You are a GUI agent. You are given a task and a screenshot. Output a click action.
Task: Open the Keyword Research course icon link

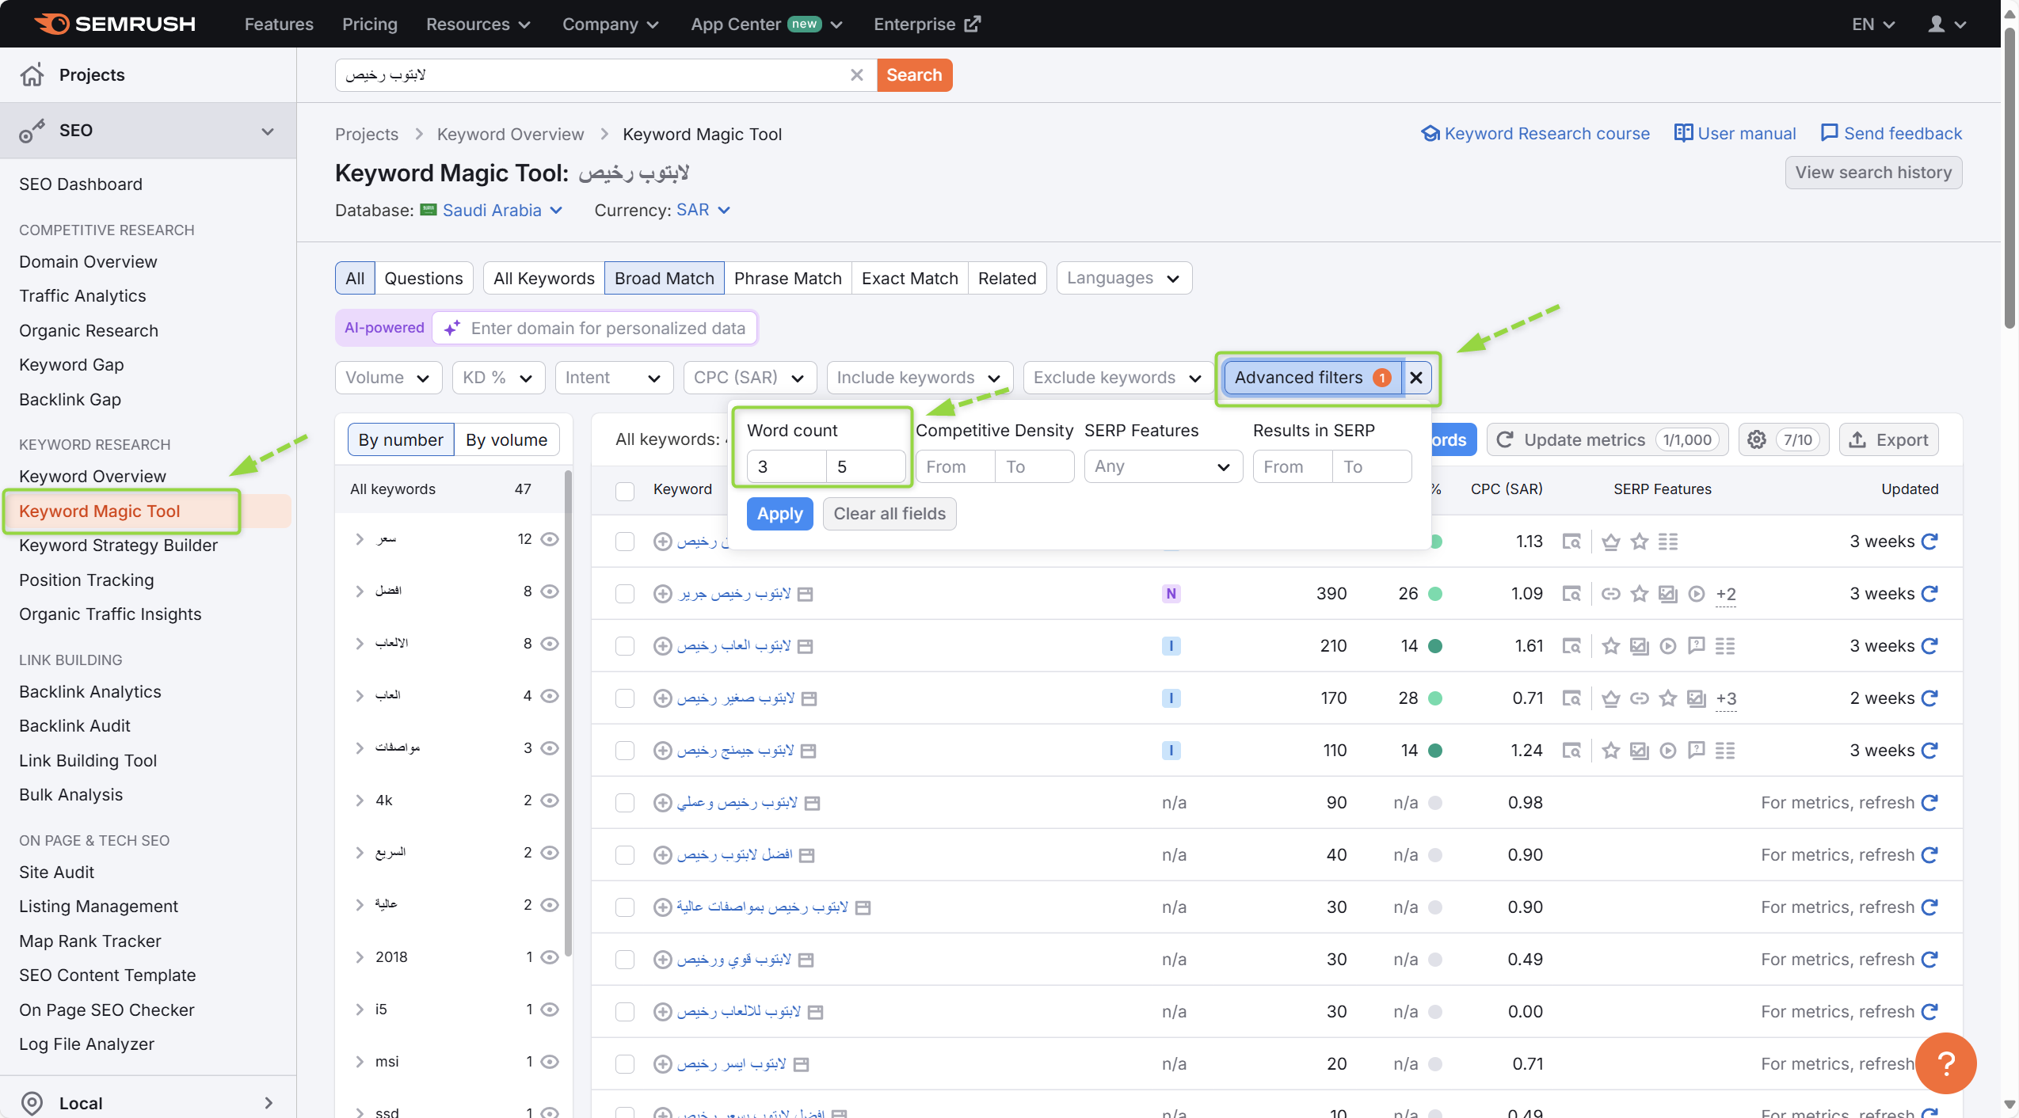coord(1430,133)
